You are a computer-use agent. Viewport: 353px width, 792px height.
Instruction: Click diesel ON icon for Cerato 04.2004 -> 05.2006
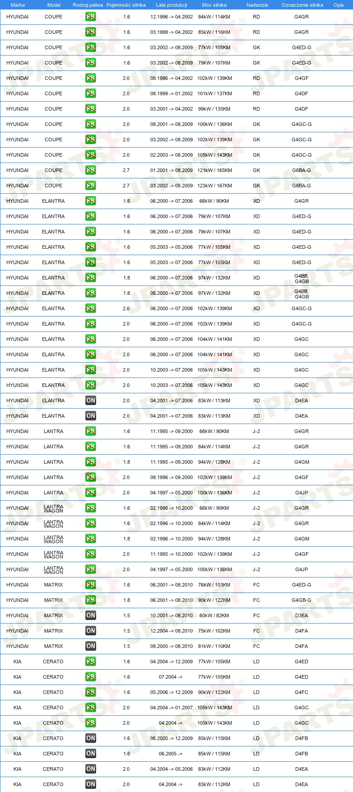[x=91, y=769]
